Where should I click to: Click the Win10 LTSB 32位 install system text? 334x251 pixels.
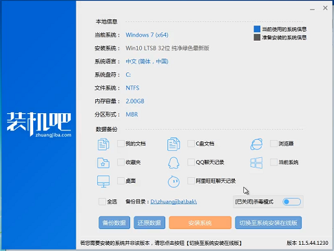167,48
